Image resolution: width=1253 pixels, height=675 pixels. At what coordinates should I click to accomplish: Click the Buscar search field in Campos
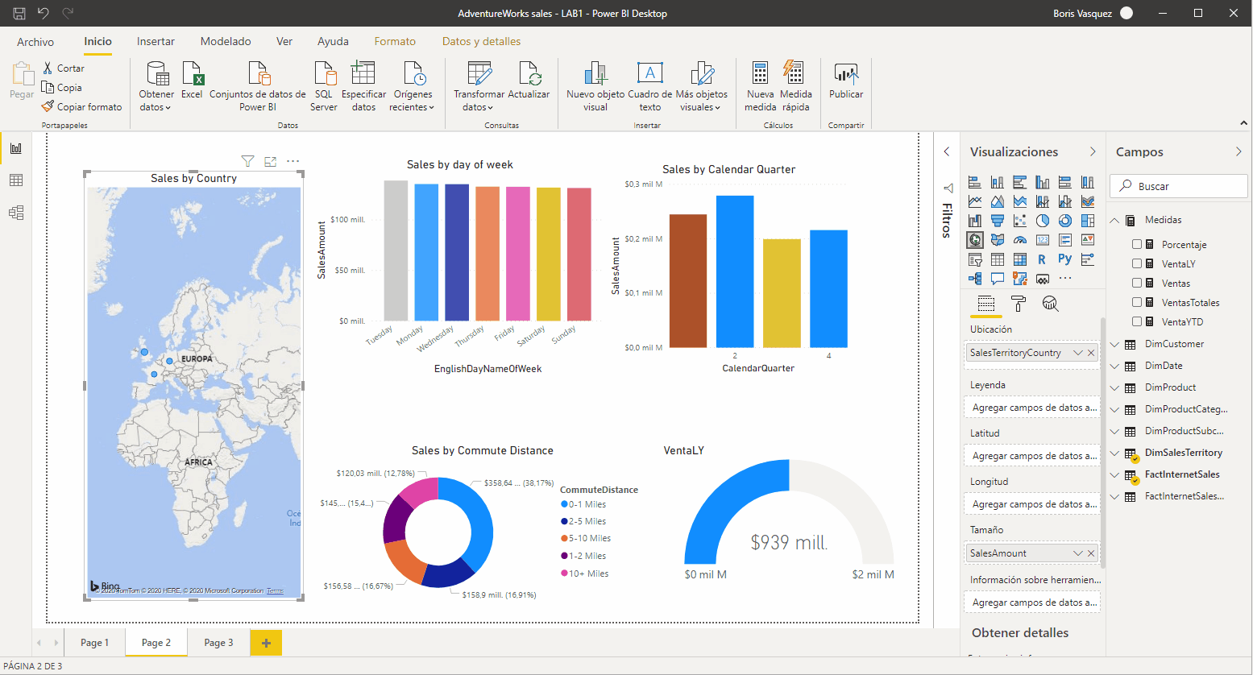pyautogui.click(x=1178, y=185)
